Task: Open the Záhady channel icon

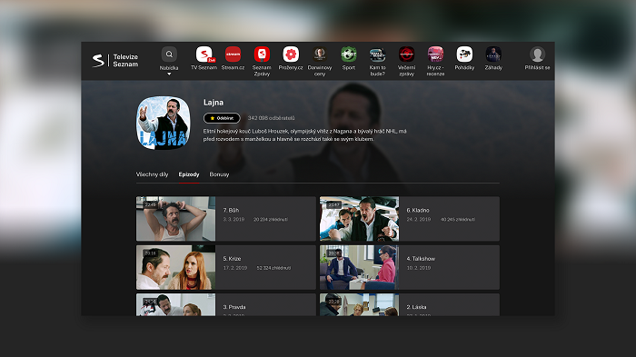Action: 493,55
